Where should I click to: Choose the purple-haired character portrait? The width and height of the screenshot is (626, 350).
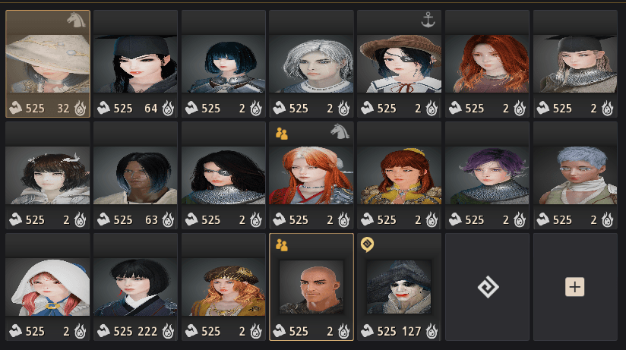pyautogui.click(x=487, y=175)
